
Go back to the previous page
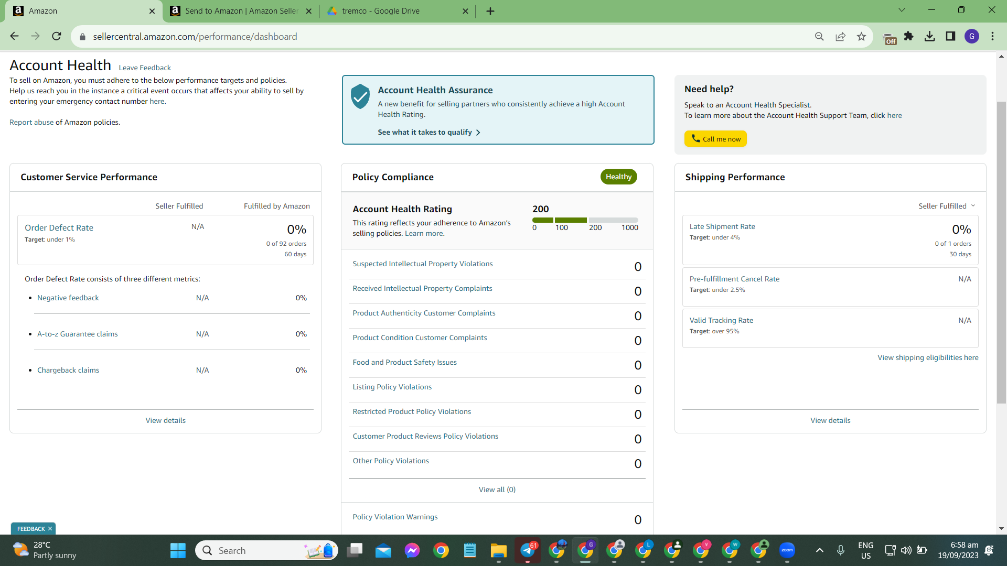point(14,36)
